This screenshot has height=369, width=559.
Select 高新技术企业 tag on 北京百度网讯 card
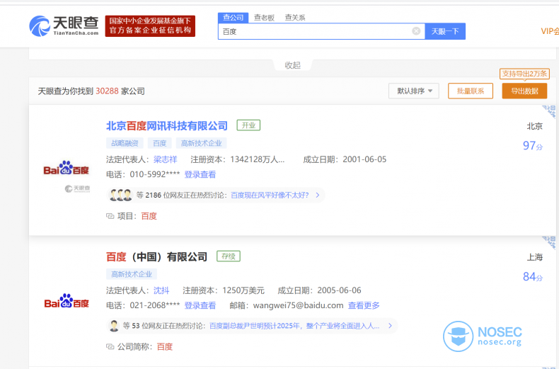point(201,143)
